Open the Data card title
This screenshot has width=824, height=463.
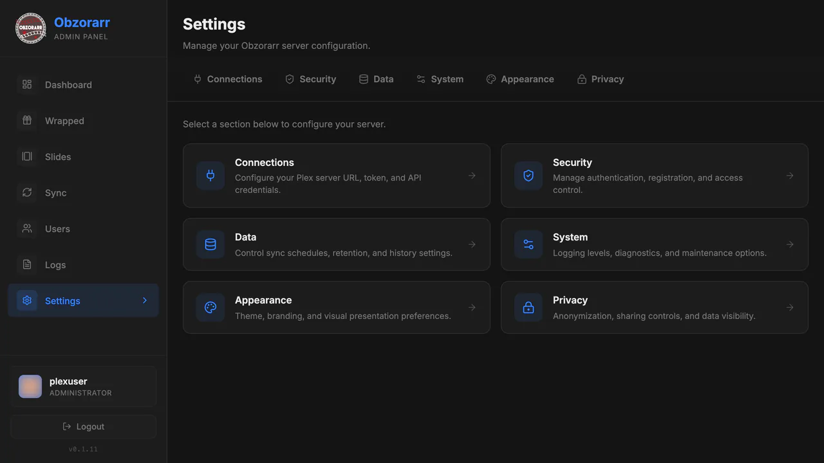click(x=245, y=237)
